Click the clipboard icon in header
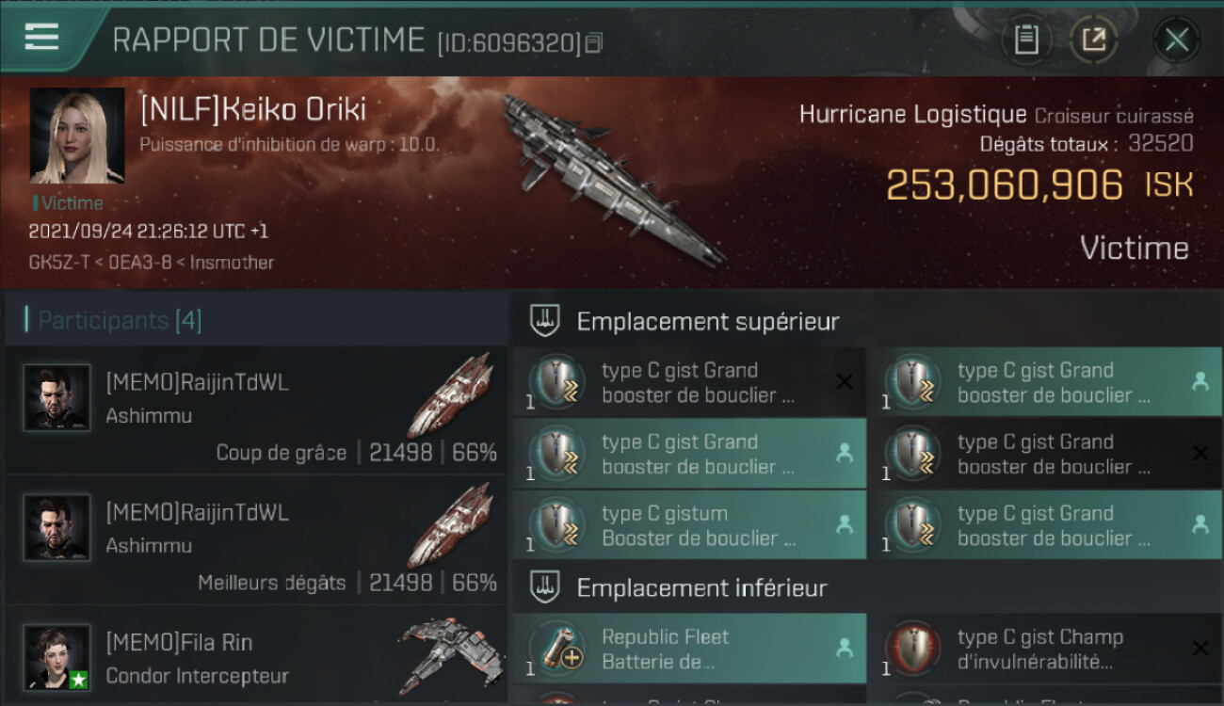Image resolution: width=1224 pixels, height=706 pixels. [1026, 40]
